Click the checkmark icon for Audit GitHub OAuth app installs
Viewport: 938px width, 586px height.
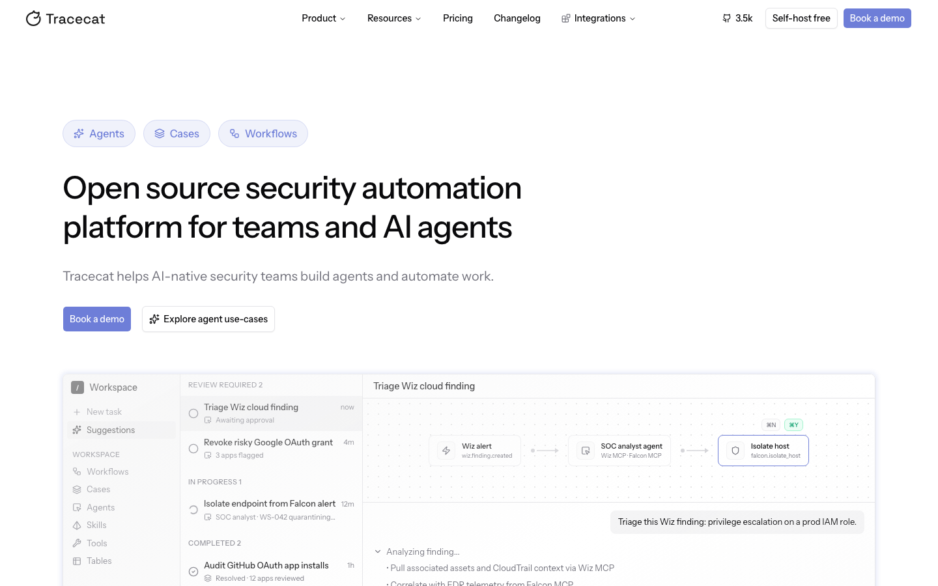click(193, 572)
